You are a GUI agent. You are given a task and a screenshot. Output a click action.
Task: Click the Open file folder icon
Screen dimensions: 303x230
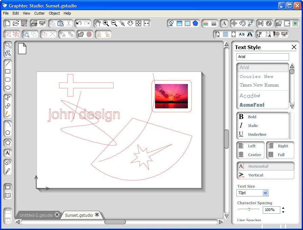[16, 23]
